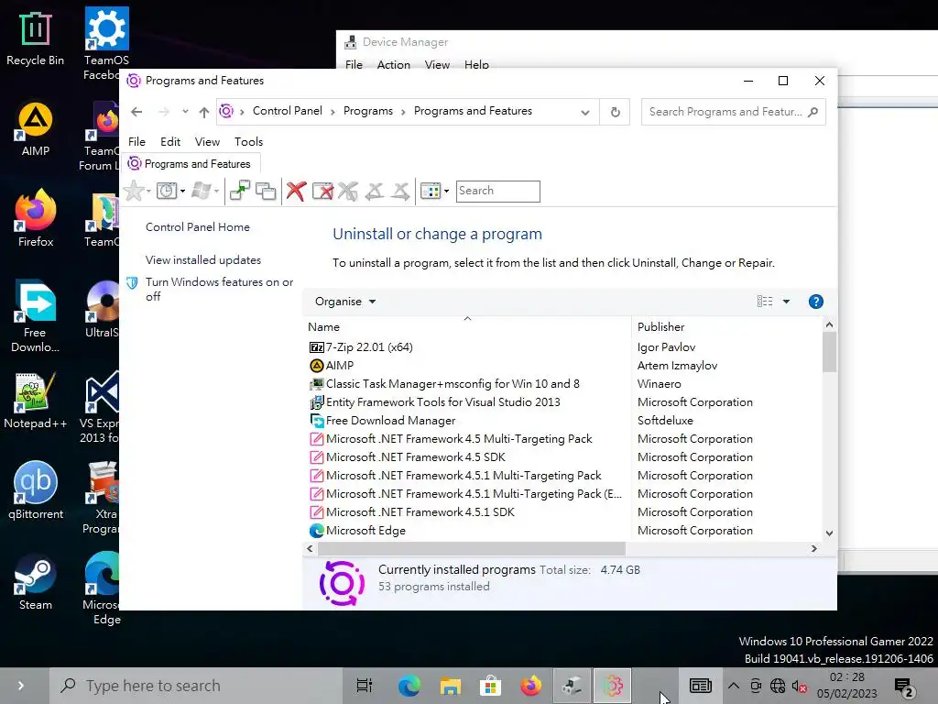Open the View menu in Programs and Features
The image size is (938, 704).
click(x=207, y=142)
